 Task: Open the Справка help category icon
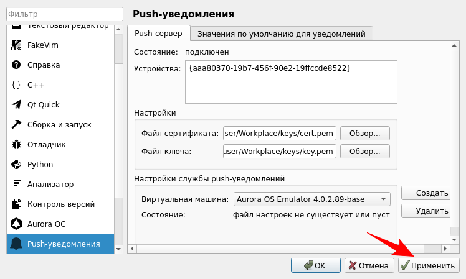point(16,65)
